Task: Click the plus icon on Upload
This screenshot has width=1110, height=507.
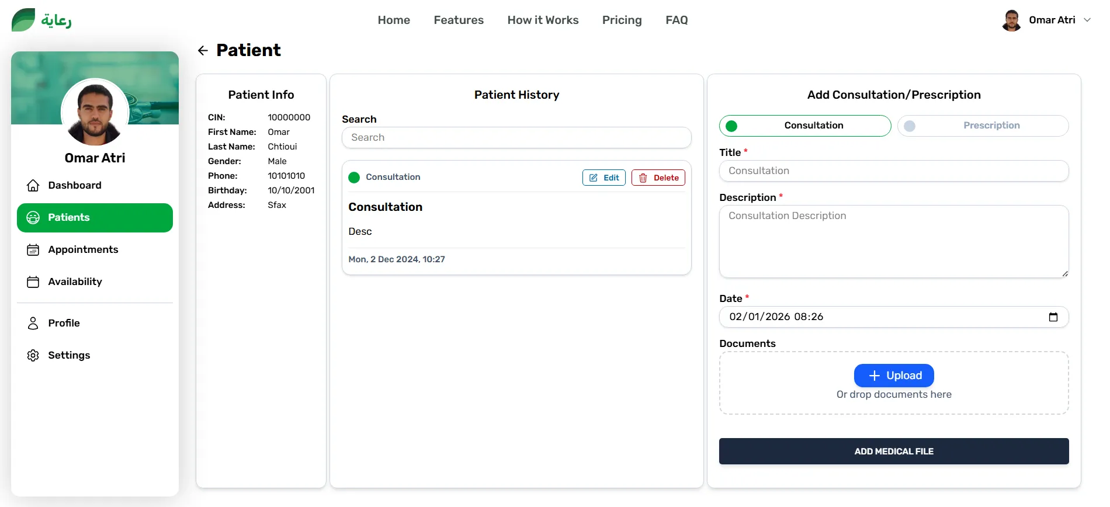Action: 875,376
